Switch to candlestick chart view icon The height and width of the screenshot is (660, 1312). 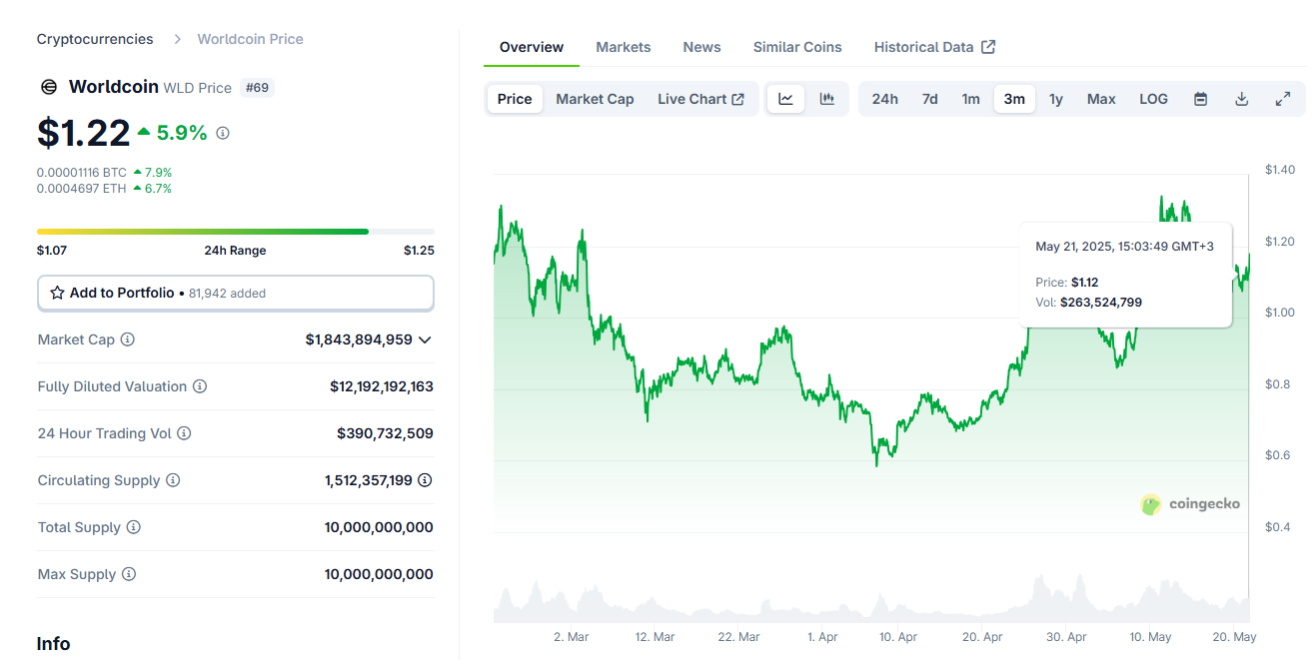(827, 99)
